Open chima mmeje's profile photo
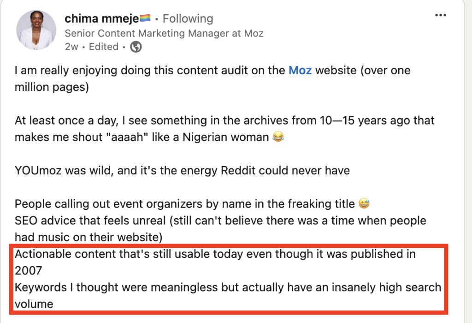Screen dimensions: 472x323 coord(36,30)
